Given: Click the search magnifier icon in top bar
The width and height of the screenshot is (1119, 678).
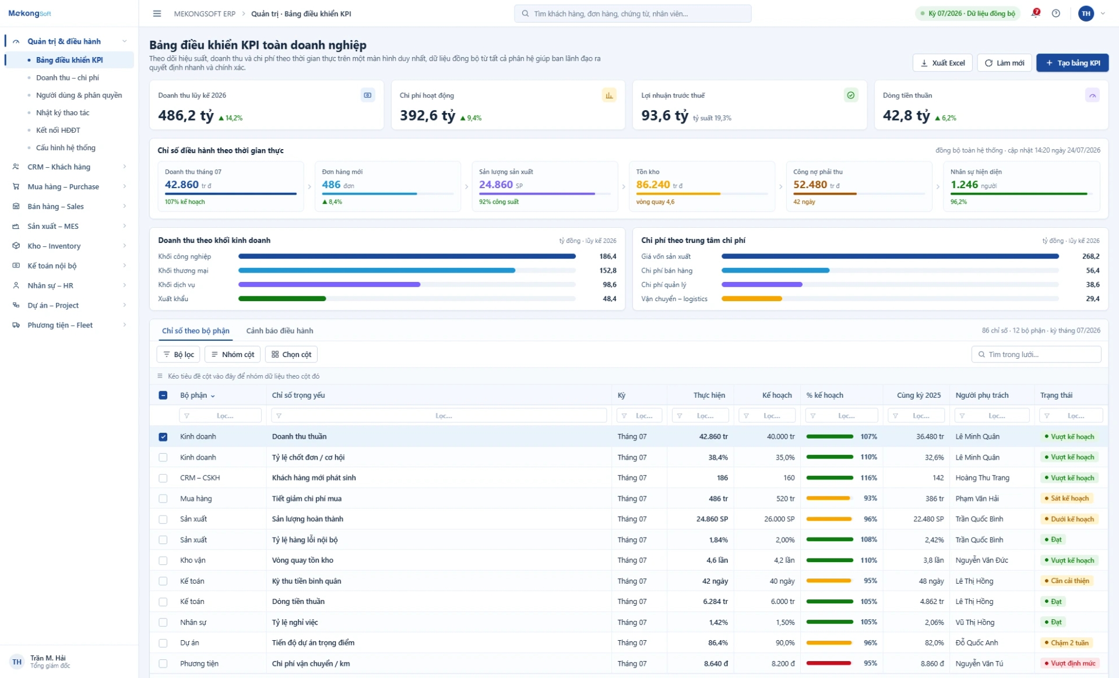Looking at the screenshot, I should pos(525,13).
